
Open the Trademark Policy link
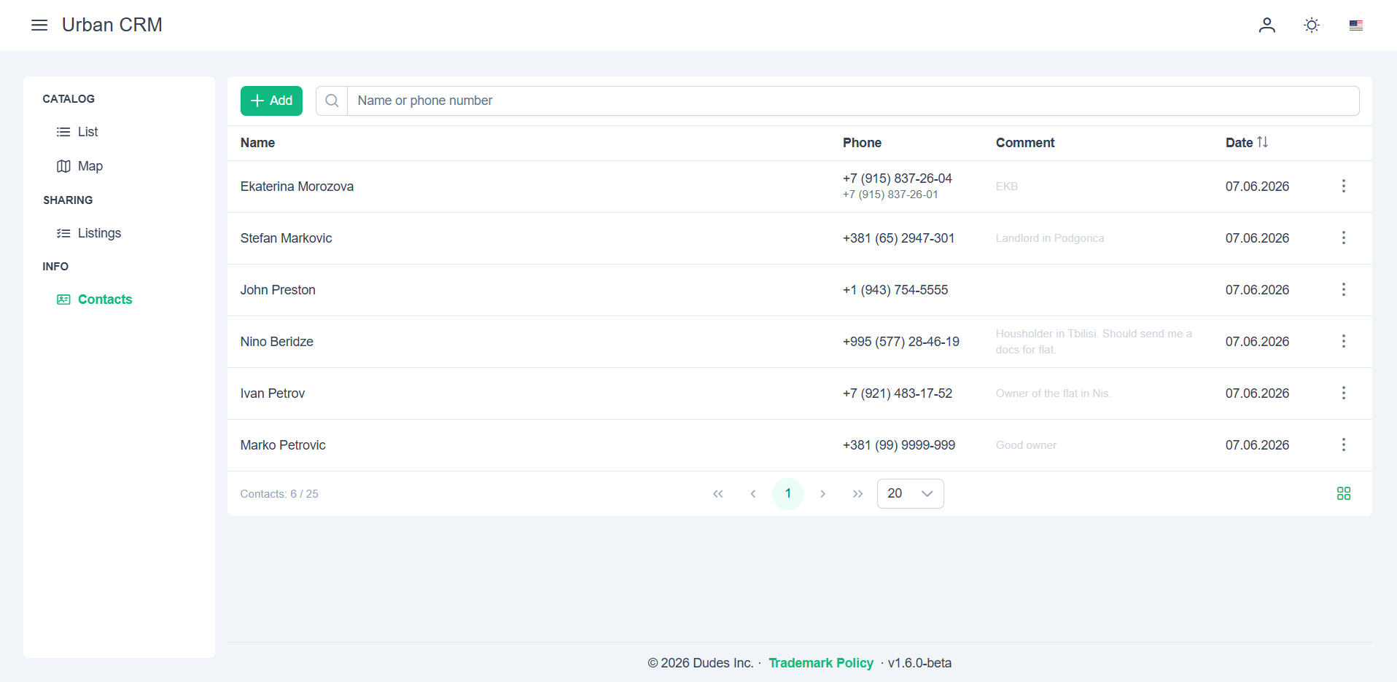820,663
